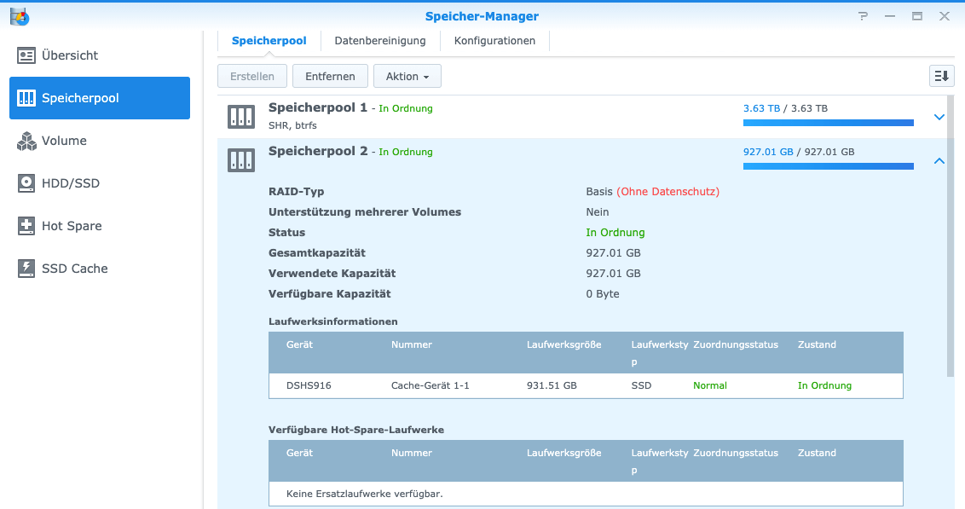Click the 3.63 TB / 3.63 TB capacity text
The width and height of the screenshot is (965, 509).
(x=785, y=108)
